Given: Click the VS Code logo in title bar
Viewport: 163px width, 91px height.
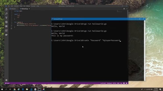Looking at the screenshot, I should point(6,6).
